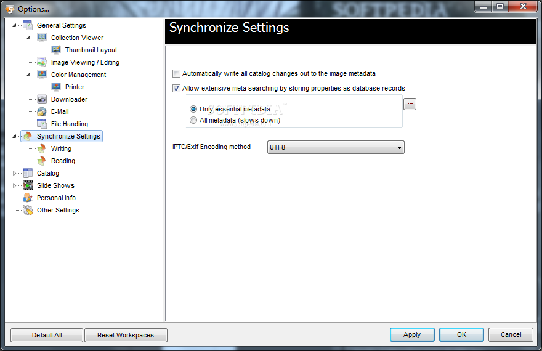Click the Collection Viewer icon
Viewport: 542px width, 351px height.
point(42,38)
